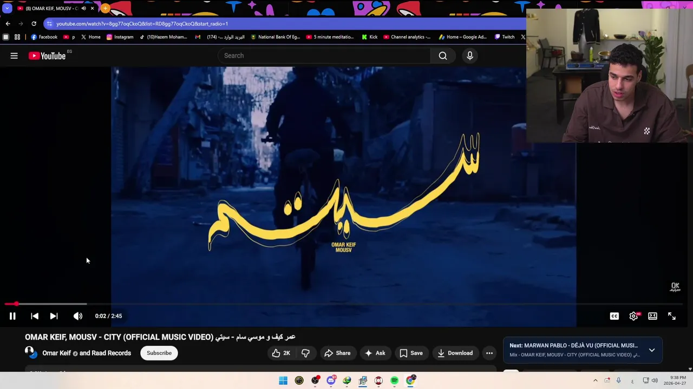Mute the tab via speaker icon
The height and width of the screenshot is (389, 693).
83,8
